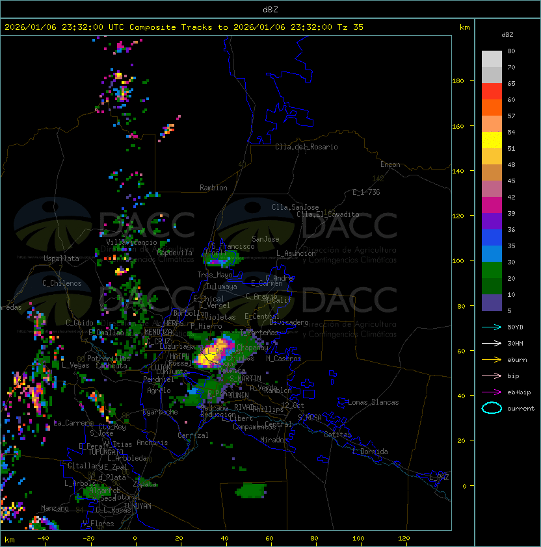Click the Divisadero label
The width and height of the screenshot is (541, 547).
289,322
